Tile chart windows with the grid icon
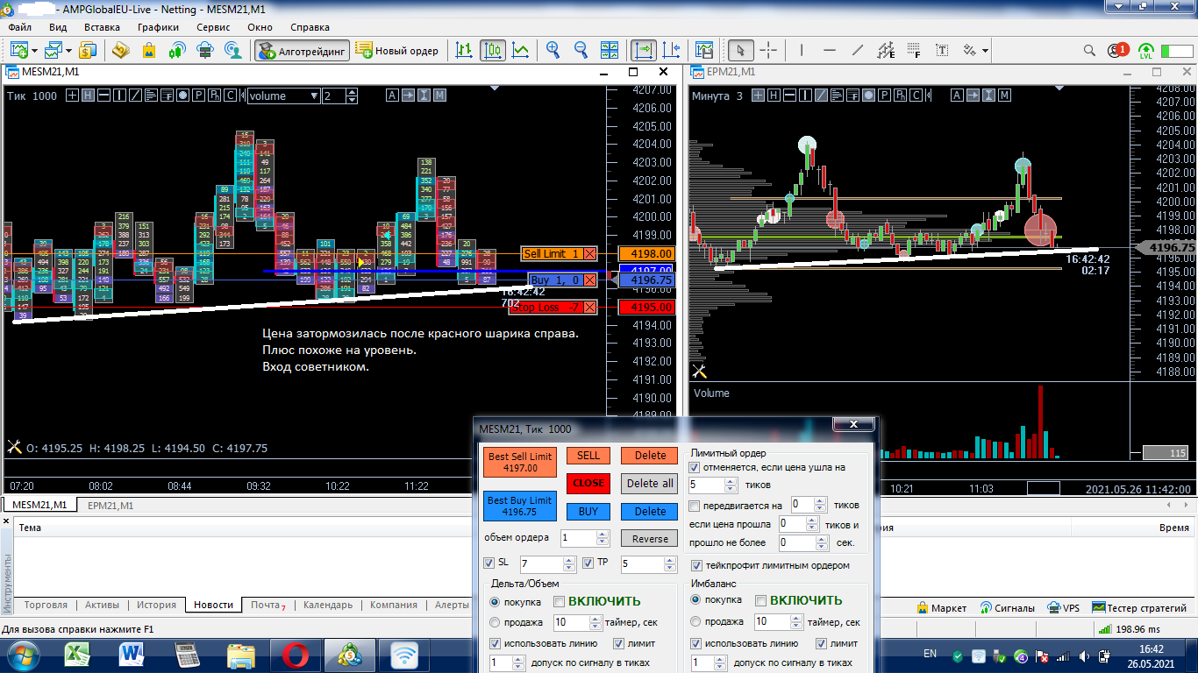Image resolution: width=1198 pixels, height=673 pixels. coord(610,51)
